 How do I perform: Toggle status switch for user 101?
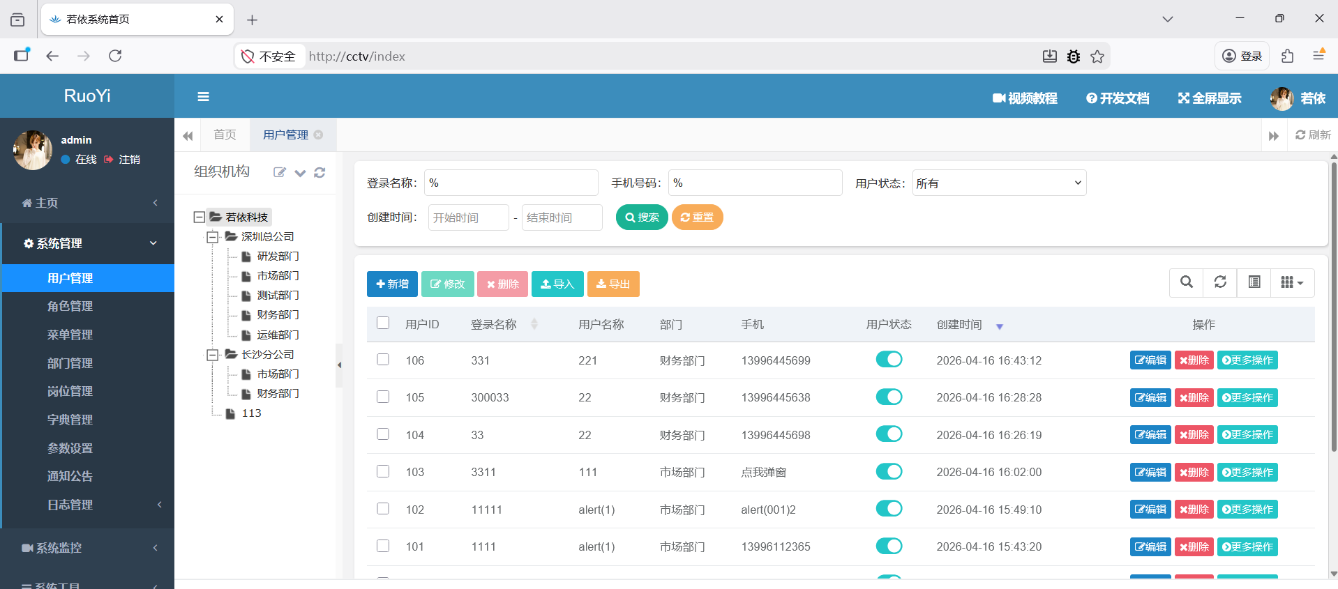coord(889,546)
